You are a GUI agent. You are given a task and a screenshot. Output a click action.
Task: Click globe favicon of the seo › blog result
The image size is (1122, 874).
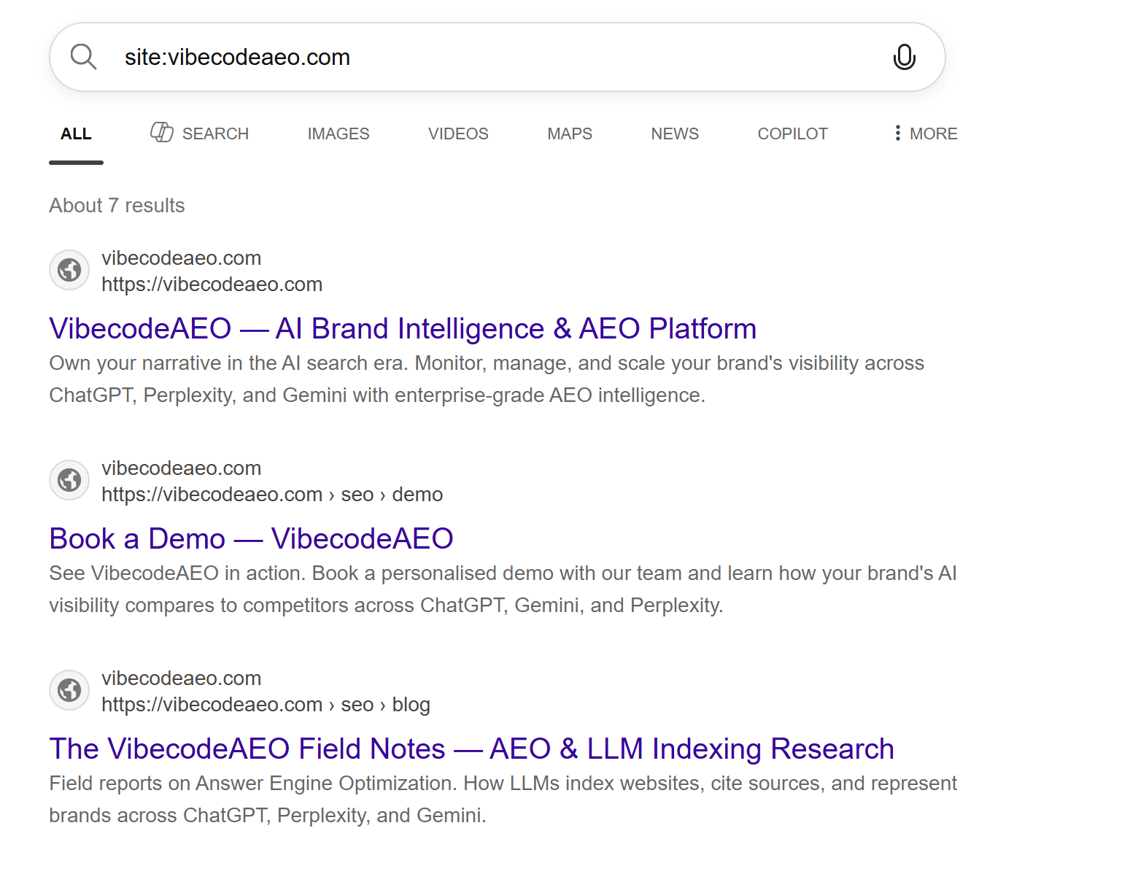(x=69, y=690)
